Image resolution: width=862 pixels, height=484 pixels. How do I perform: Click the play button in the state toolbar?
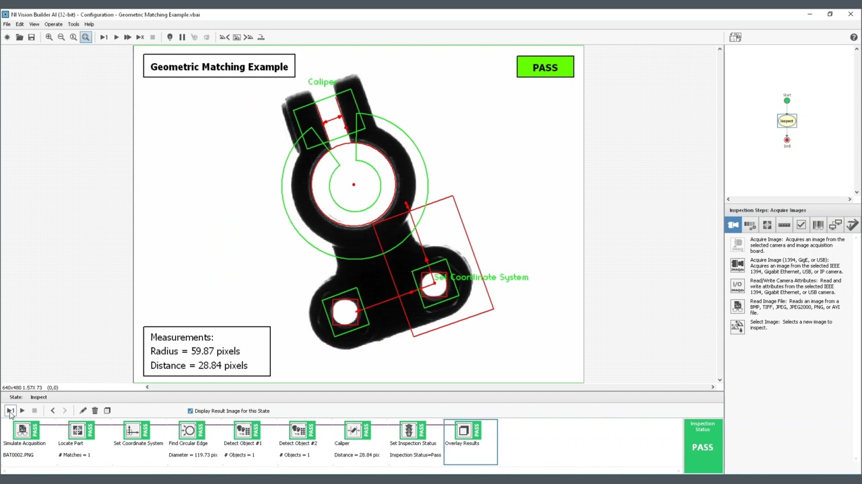[x=22, y=411]
